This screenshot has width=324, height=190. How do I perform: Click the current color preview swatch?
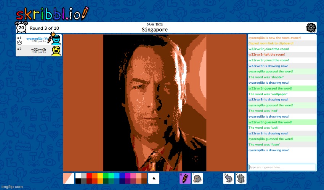click(69, 178)
